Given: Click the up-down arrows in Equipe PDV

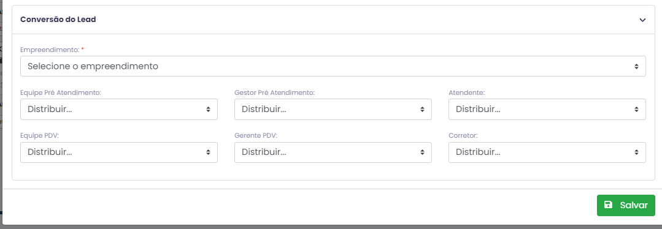Looking at the screenshot, I should pos(208,152).
